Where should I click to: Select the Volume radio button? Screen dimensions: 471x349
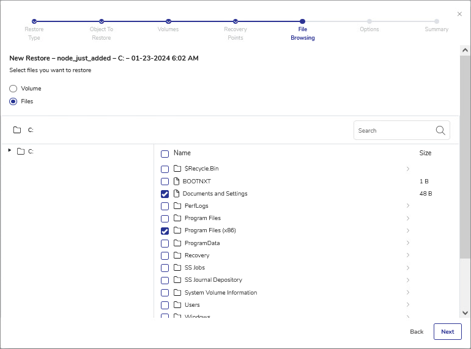pos(13,89)
